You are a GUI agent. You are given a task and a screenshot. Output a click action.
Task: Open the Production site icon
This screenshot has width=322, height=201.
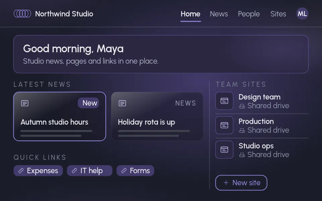point(224,125)
